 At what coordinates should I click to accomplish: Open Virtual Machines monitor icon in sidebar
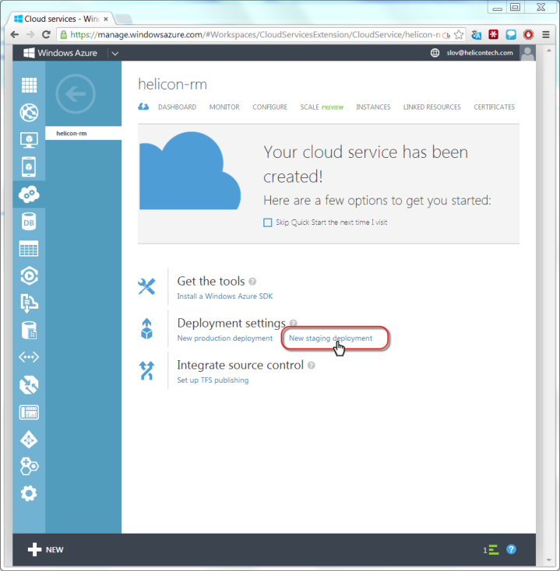click(29, 140)
